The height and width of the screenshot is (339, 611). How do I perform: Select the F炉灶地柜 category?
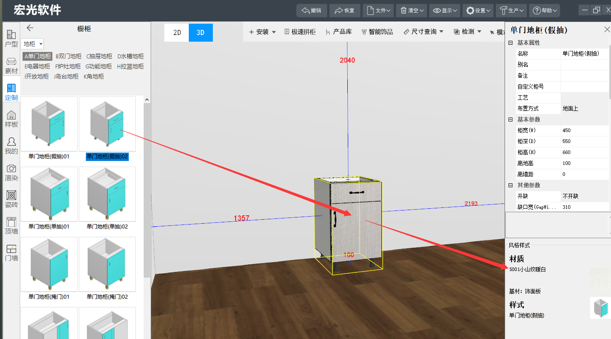pos(68,66)
